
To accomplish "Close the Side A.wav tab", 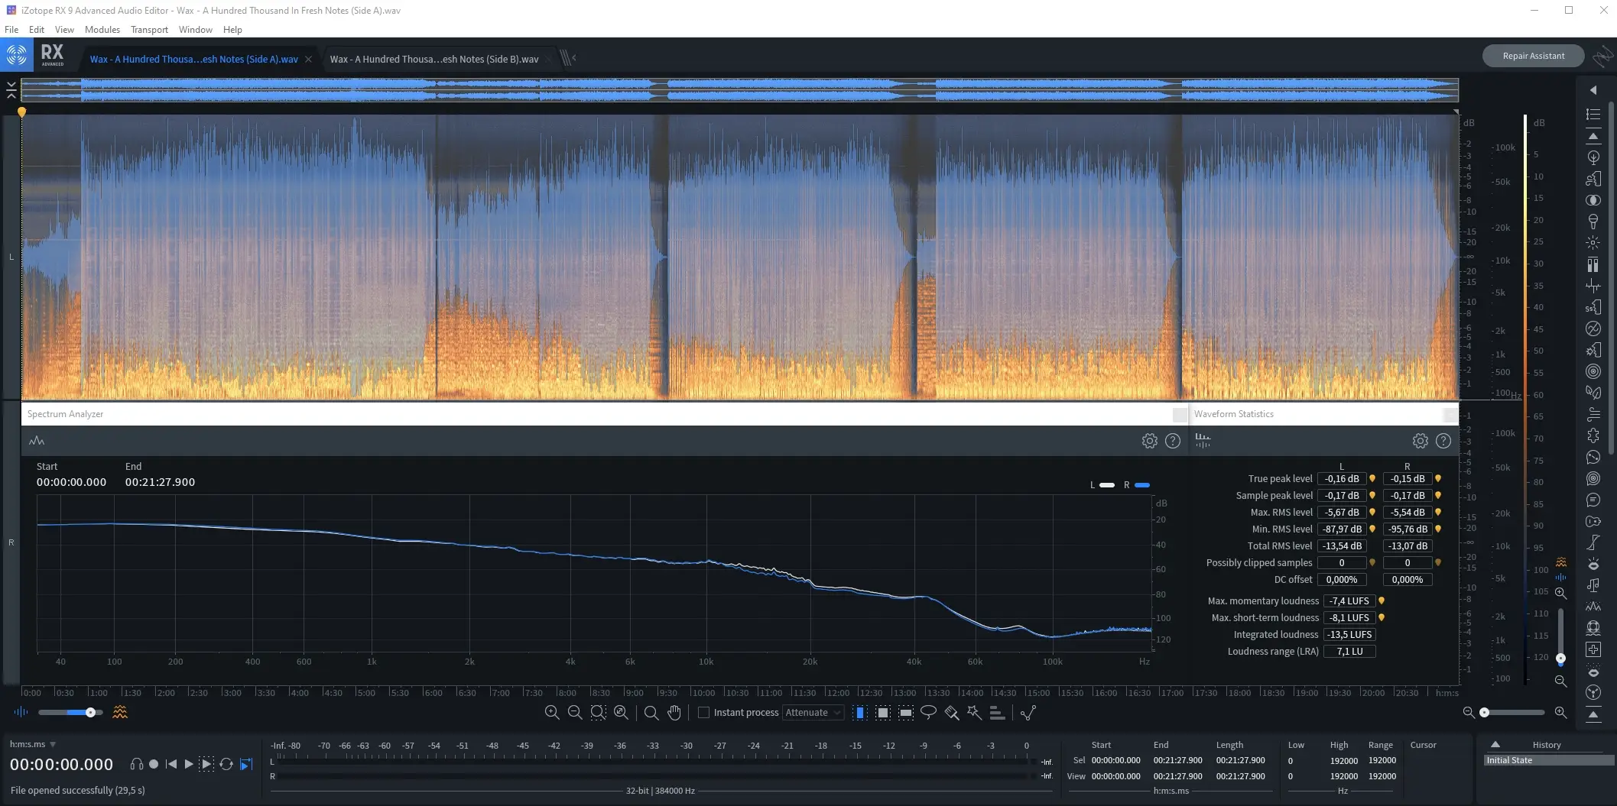I will click(308, 59).
